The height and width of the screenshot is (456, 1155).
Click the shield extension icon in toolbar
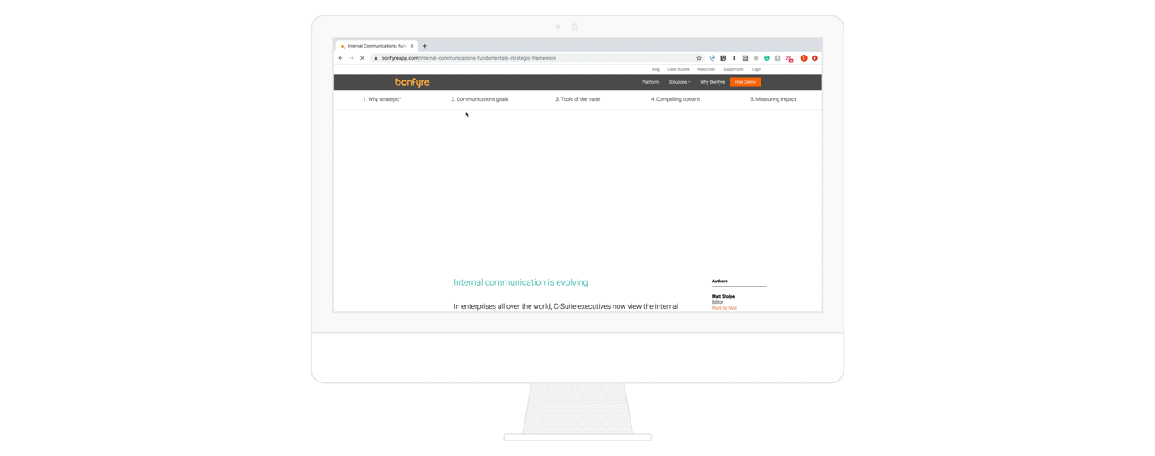713,58
